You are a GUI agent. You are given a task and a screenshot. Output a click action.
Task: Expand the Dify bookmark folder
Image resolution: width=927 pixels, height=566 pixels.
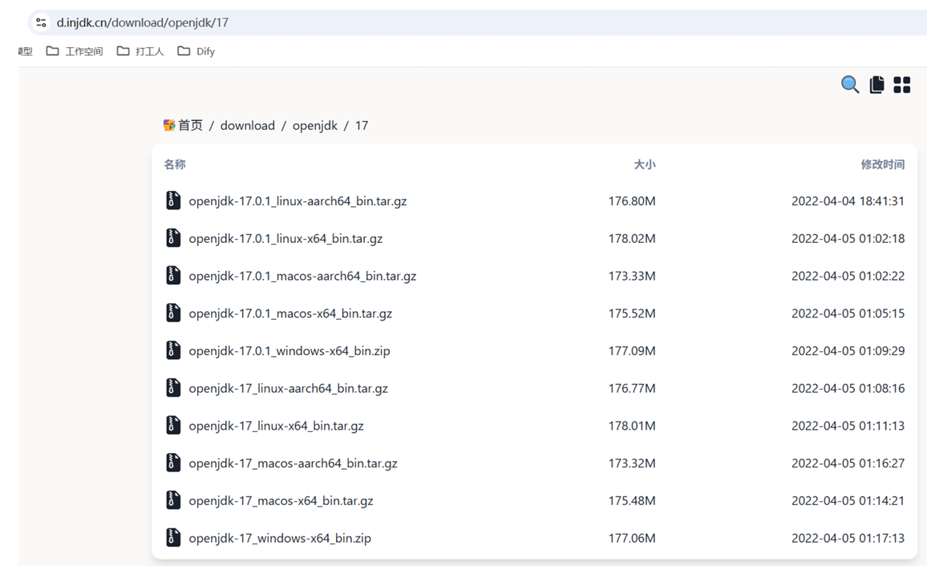point(196,51)
